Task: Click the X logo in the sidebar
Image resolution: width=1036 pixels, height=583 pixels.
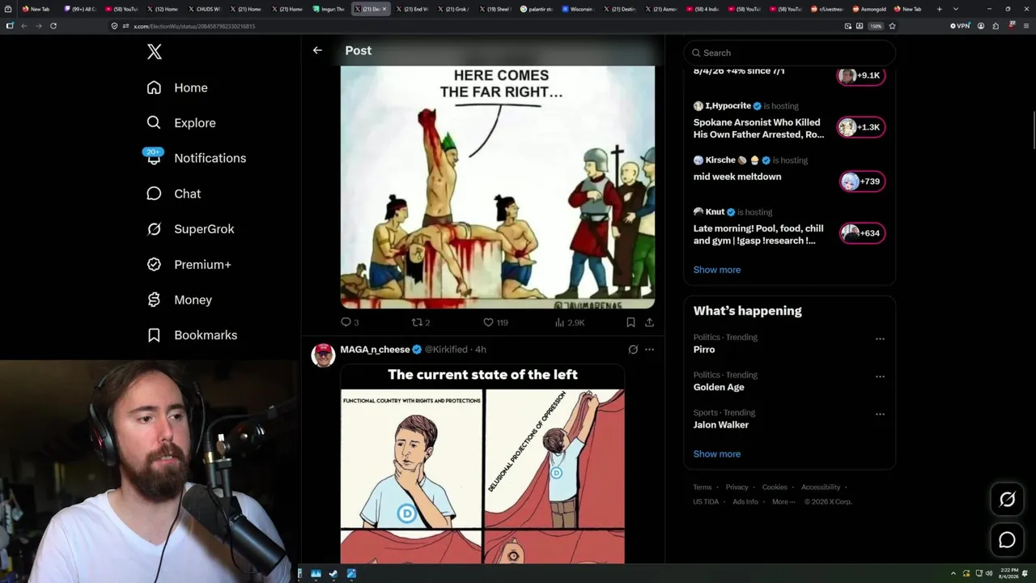Action: coord(155,52)
